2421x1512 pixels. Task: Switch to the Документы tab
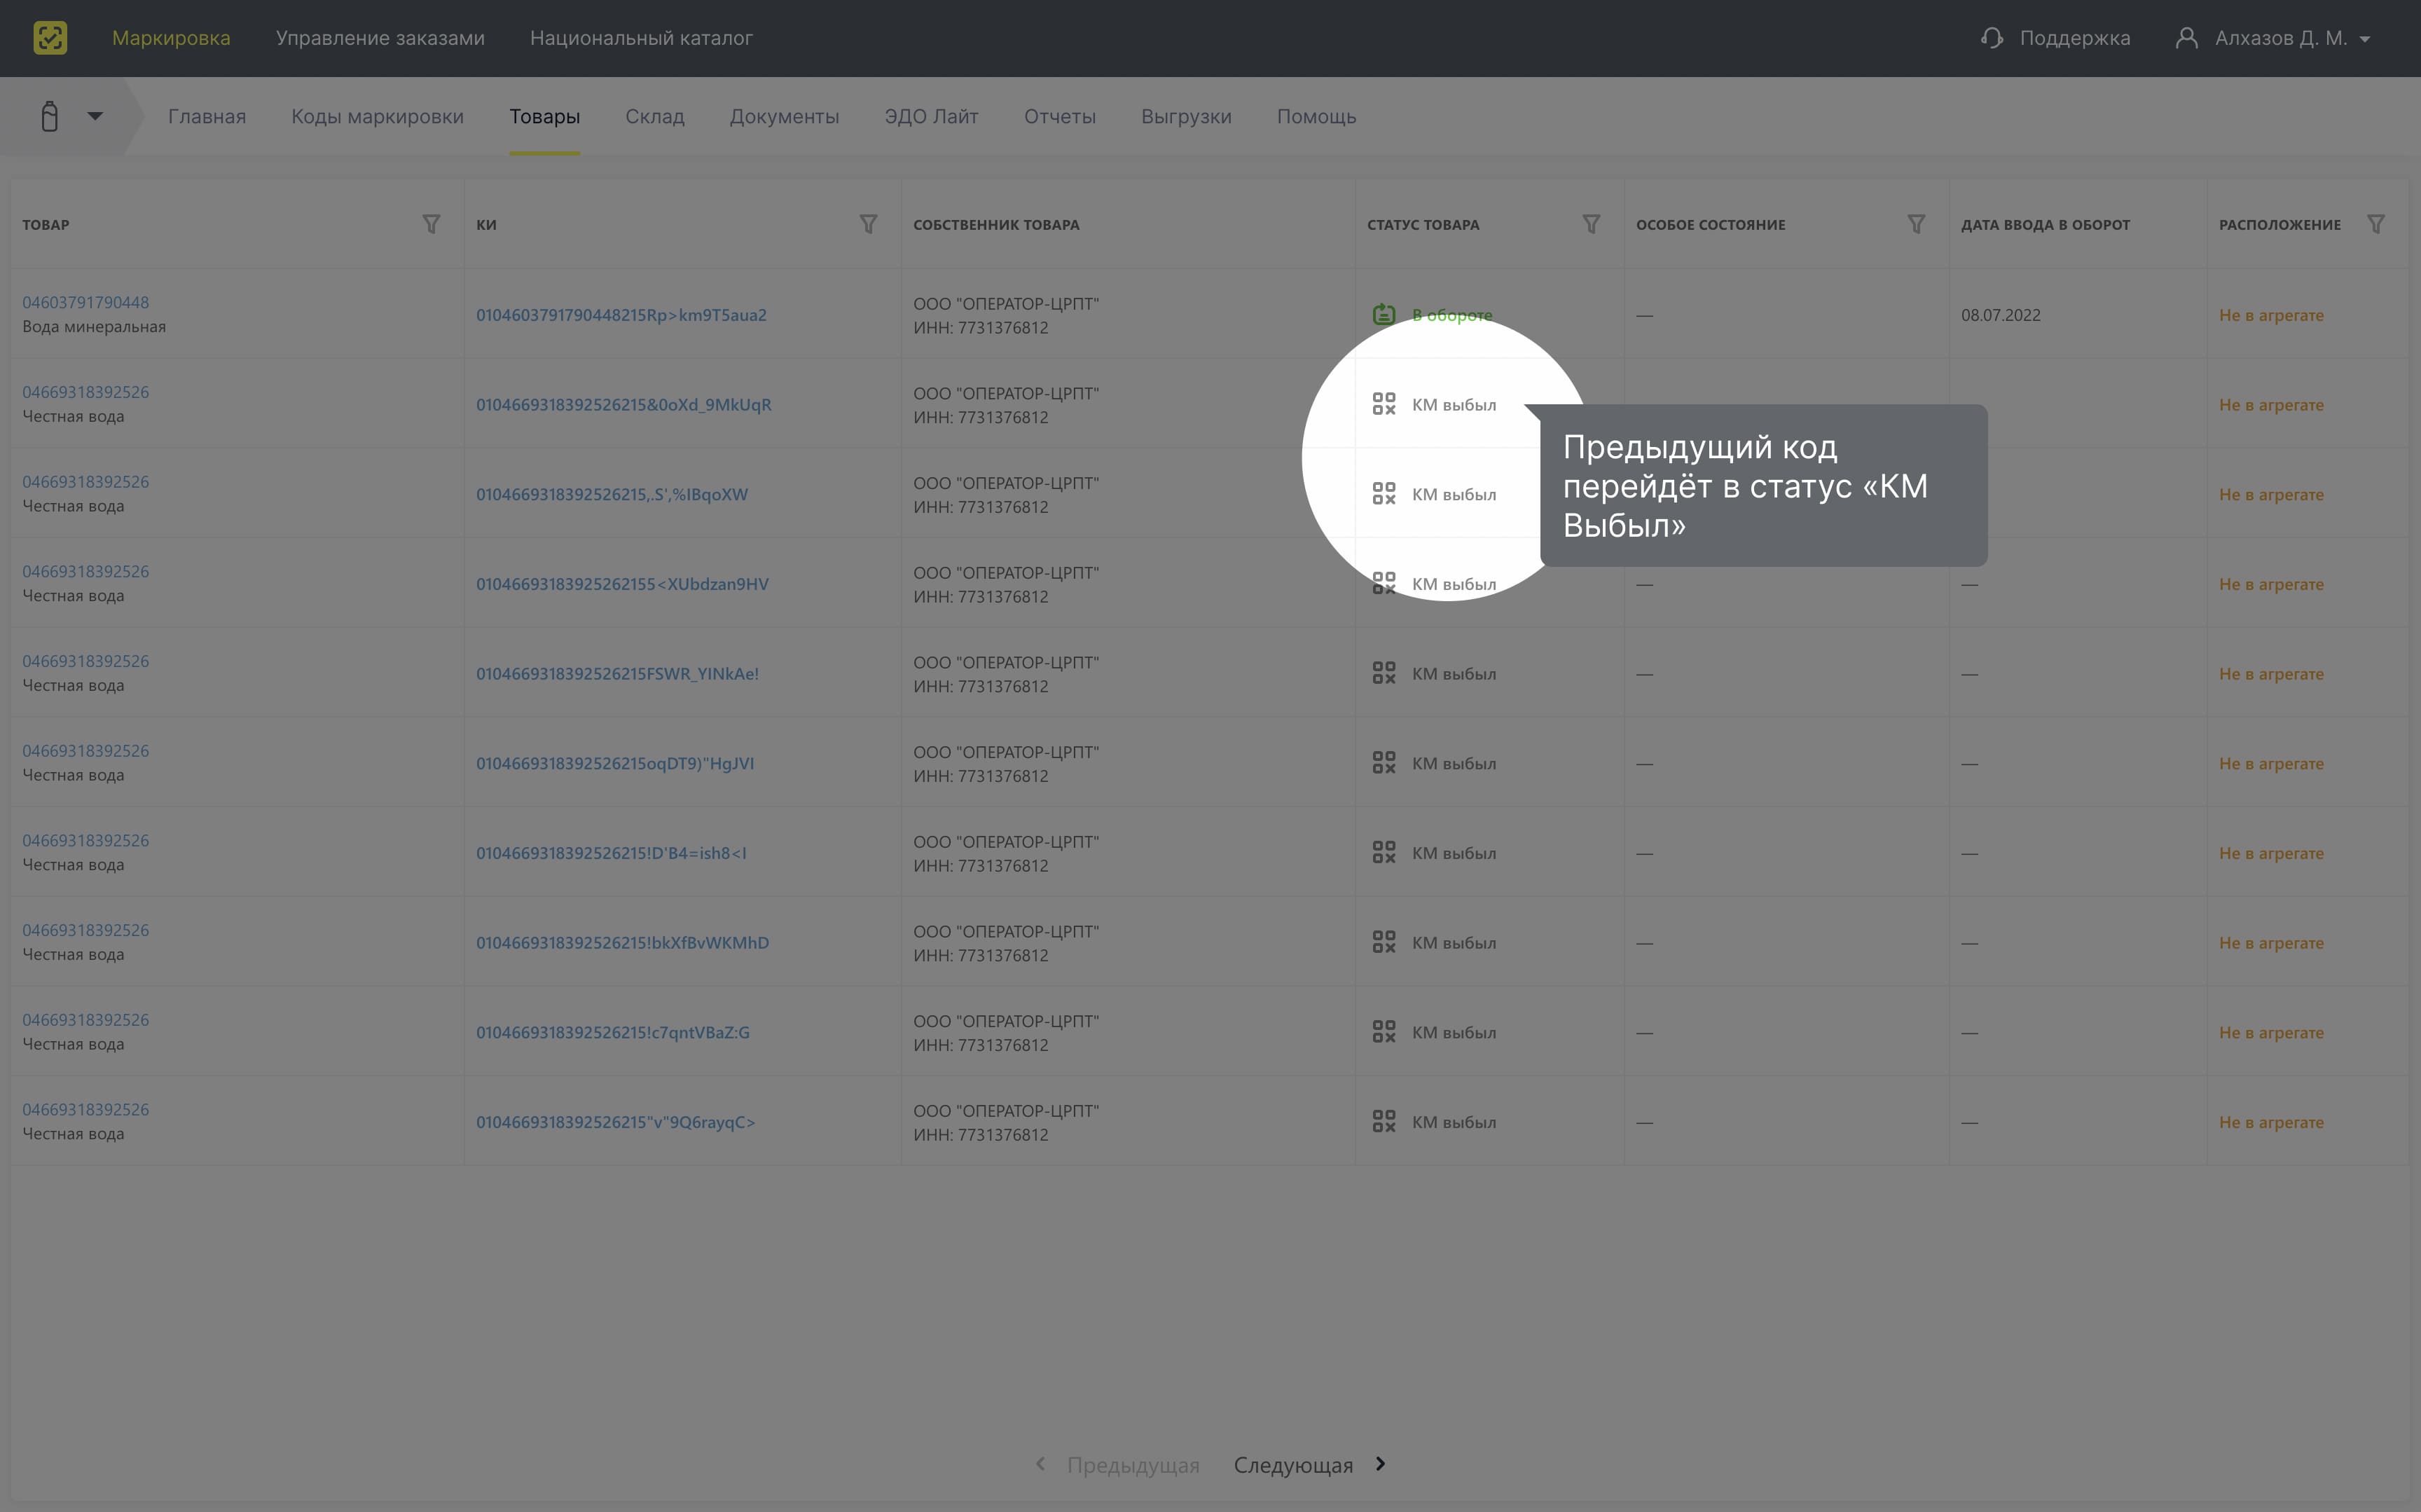[x=784, y=117]
